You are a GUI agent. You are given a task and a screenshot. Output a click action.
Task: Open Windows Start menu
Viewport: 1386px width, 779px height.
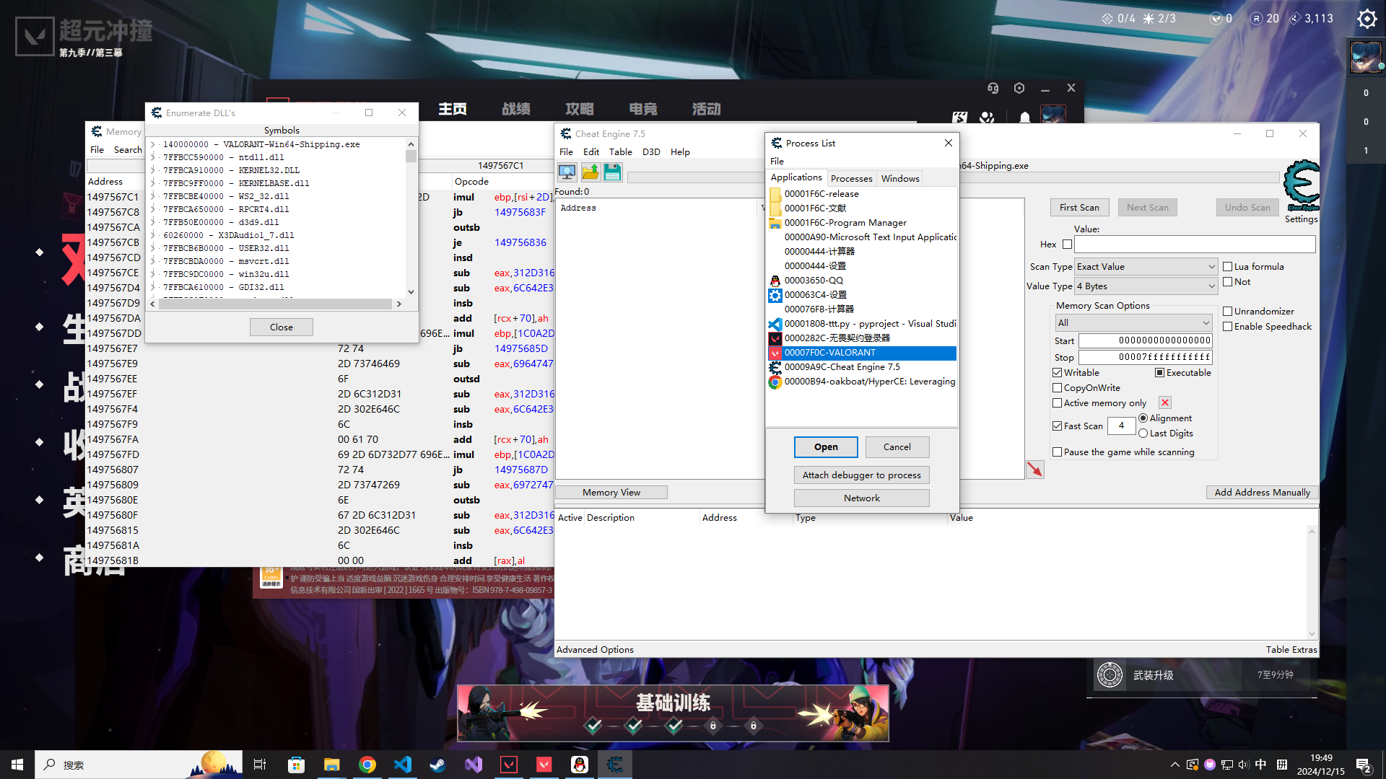(x=17, y=765)
